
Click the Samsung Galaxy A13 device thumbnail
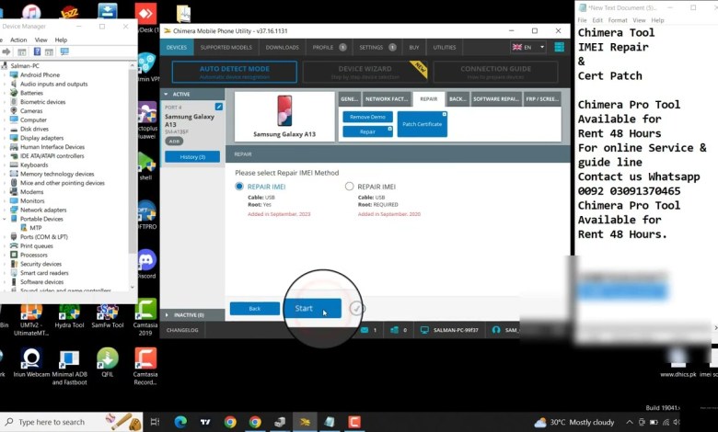pos(284,116)
